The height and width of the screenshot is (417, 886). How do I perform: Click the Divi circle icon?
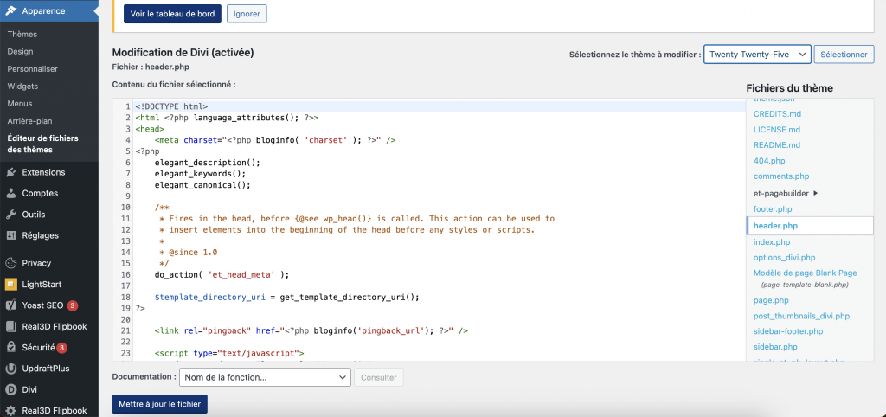(x=10, y=390)
